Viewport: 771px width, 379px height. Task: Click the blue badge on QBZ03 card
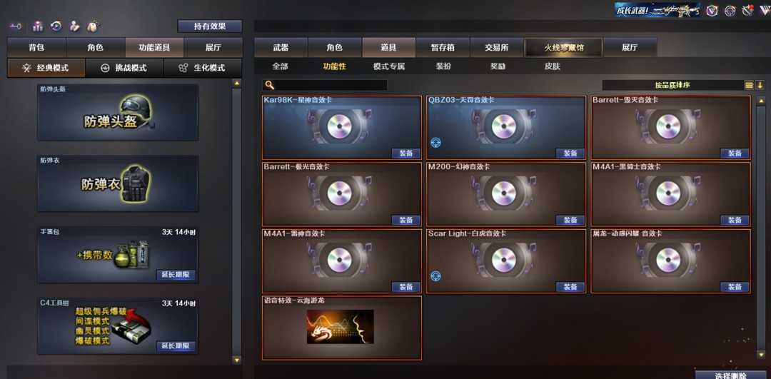point(435,143)
